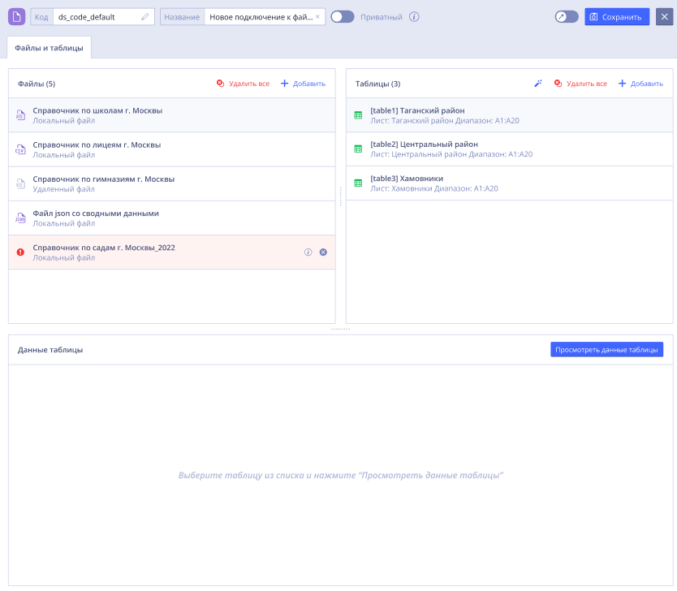Select [table3] Хамовники table
Image resolution: width=677 pixels, height=591 pixels.
click(510, 183)
